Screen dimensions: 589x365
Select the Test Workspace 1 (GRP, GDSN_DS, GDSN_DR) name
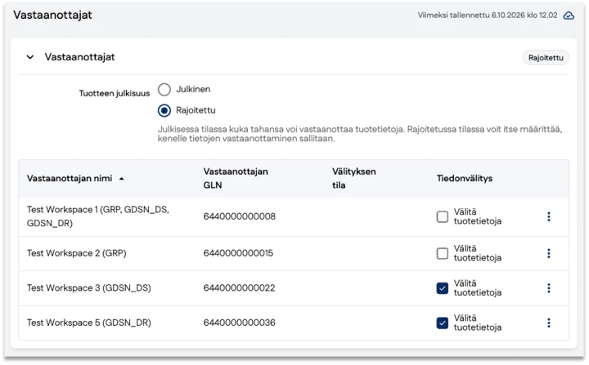(97, 216)
